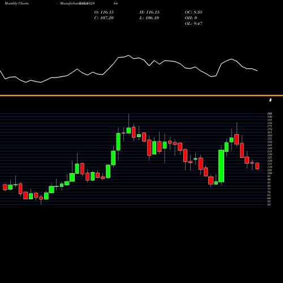Click the "OC: 8.35" value
This screenshot has width=283, height=283.
tap(194, 12)
